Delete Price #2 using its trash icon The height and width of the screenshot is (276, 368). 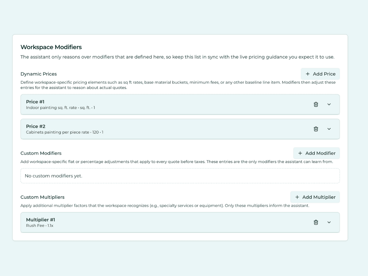pos(316,129)
